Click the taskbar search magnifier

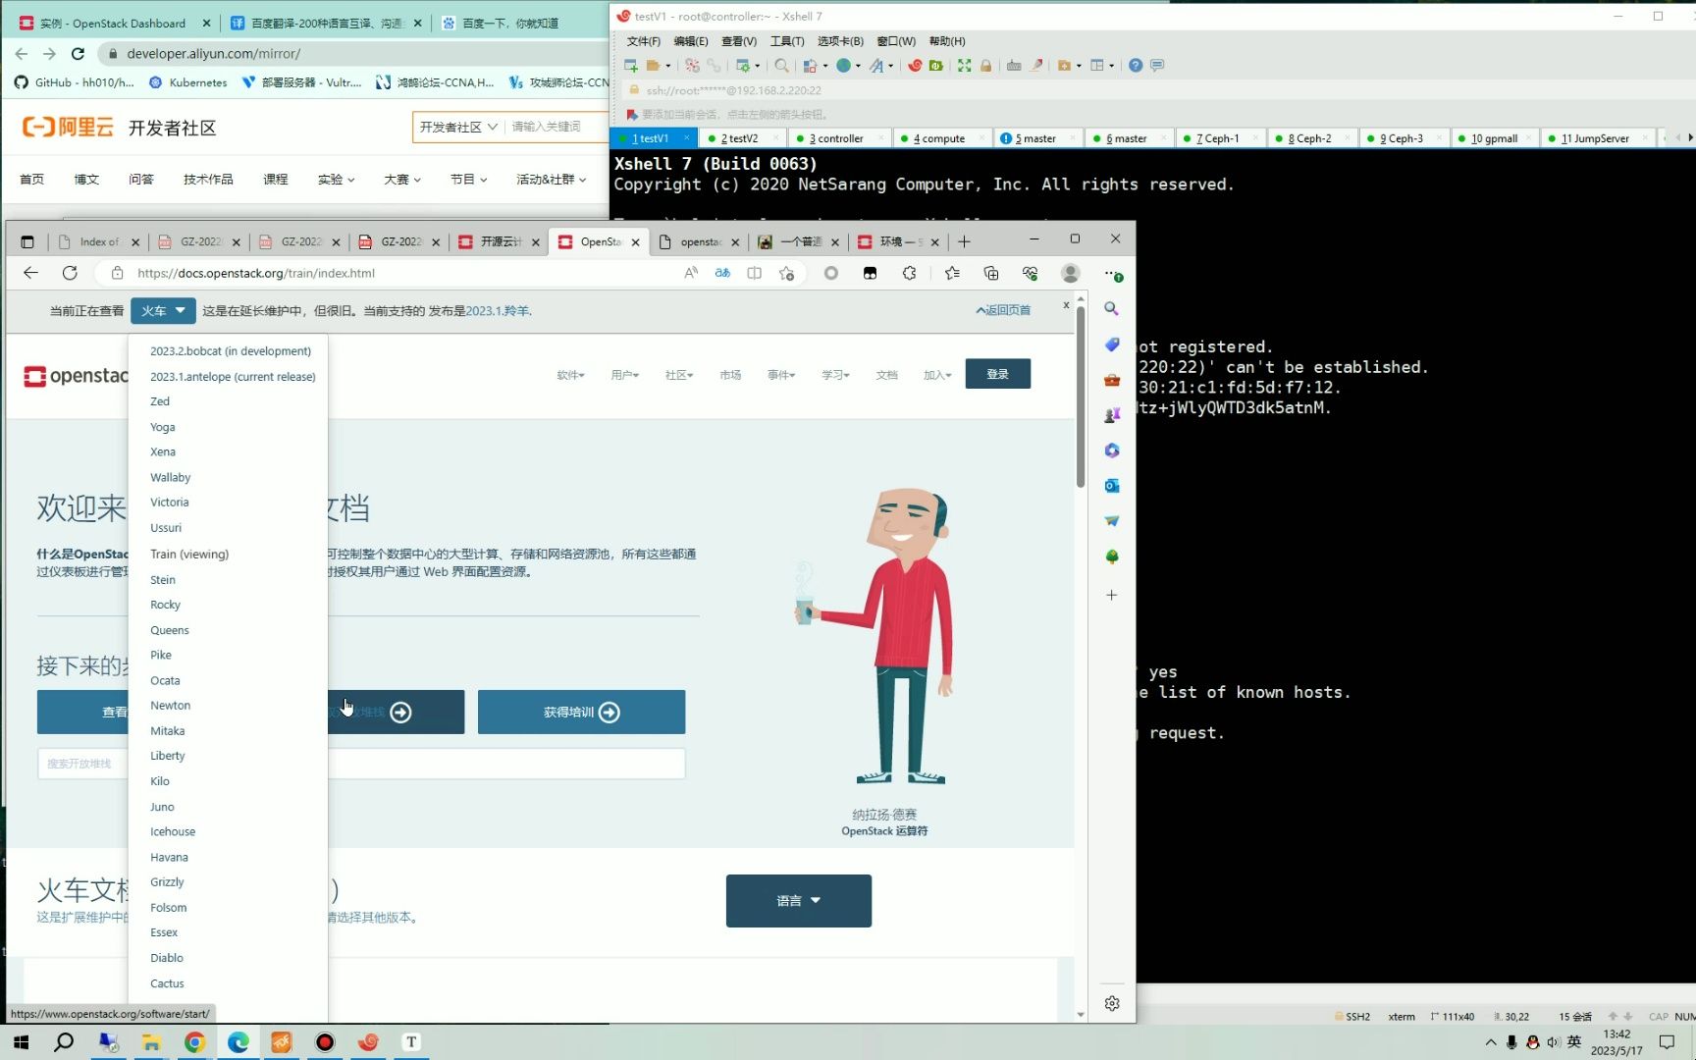[x=64, y=1042]
